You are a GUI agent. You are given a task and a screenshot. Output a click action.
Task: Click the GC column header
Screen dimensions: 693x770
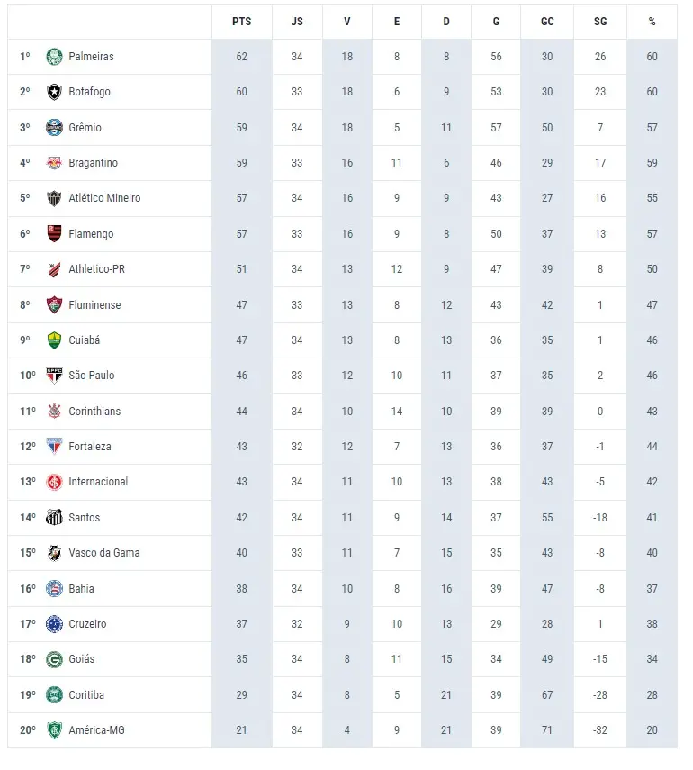(x=547, y=22)
